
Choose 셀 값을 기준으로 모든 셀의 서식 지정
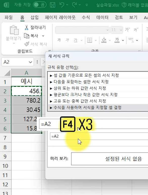pos(98,75)
